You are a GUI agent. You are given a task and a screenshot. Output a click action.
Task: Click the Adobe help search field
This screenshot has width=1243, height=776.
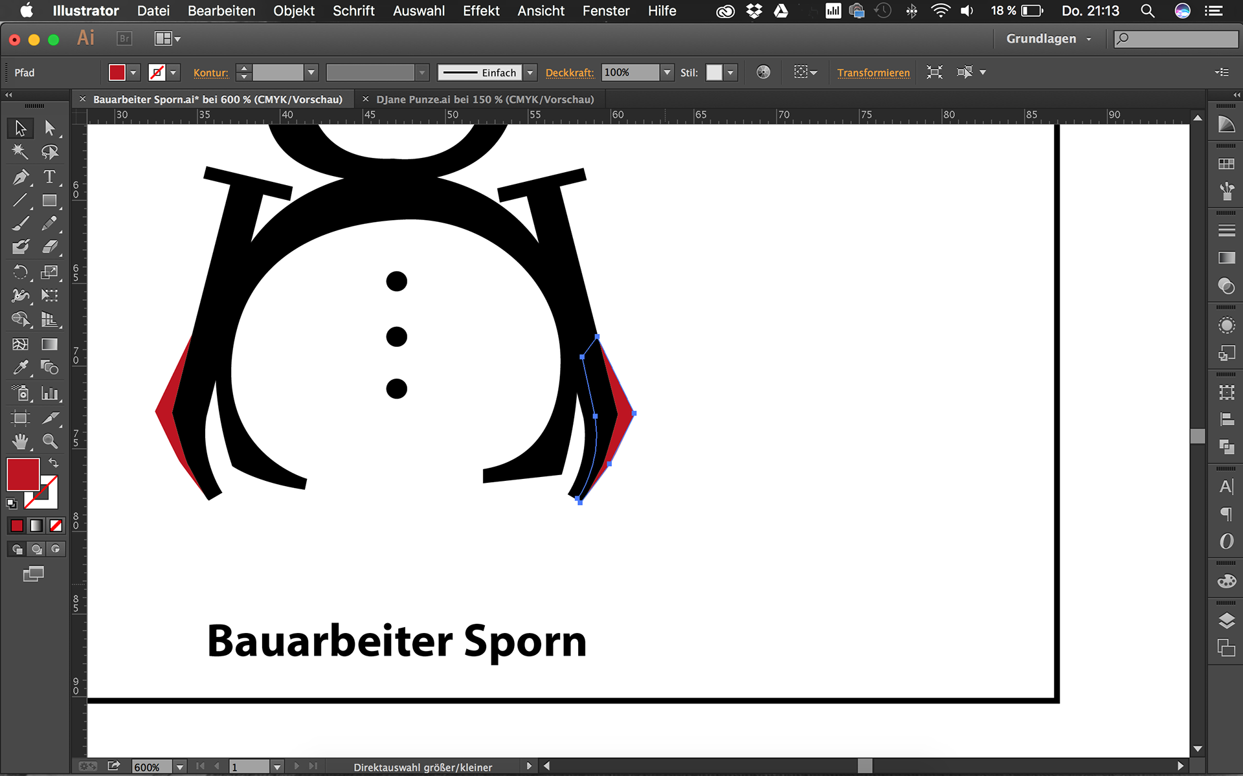coord(1176,39)
